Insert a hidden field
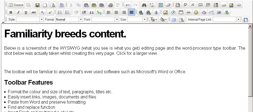 [x=239, y=5]
